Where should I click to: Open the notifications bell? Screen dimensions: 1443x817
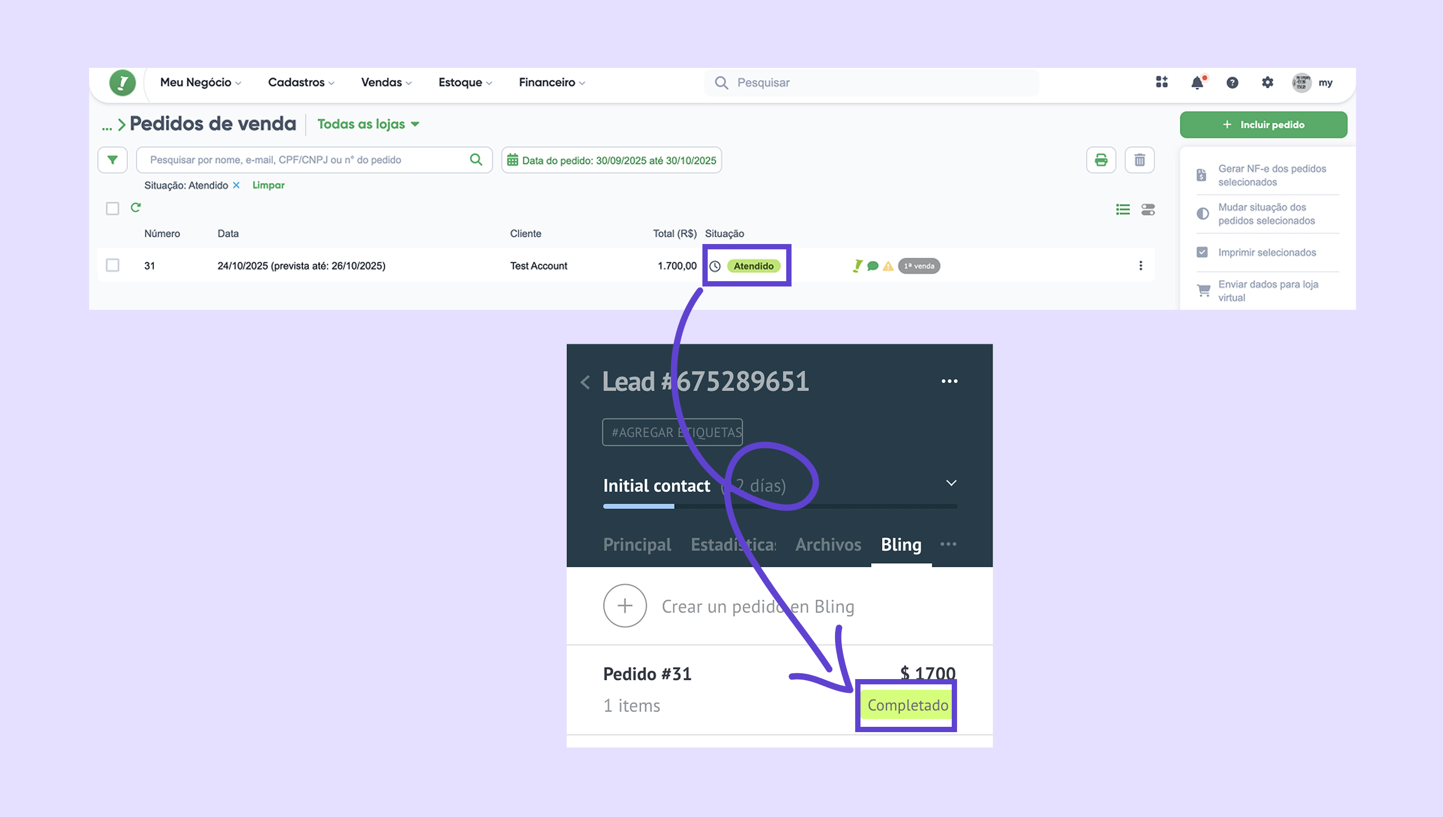(x=1197, y=82)
